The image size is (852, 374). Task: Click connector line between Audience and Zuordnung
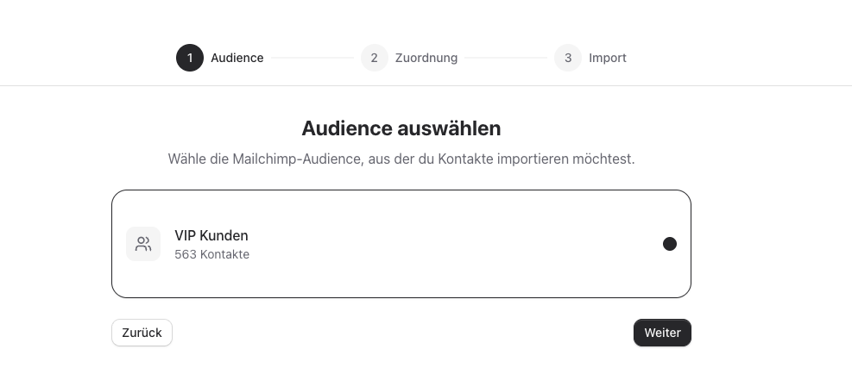tap(312, 59)
